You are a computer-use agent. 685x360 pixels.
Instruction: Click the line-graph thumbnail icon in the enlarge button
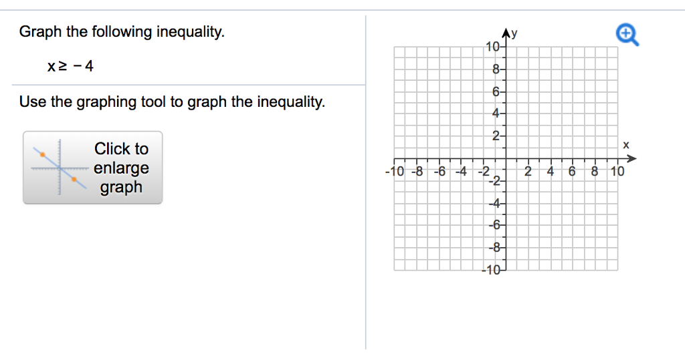[59, 168]
